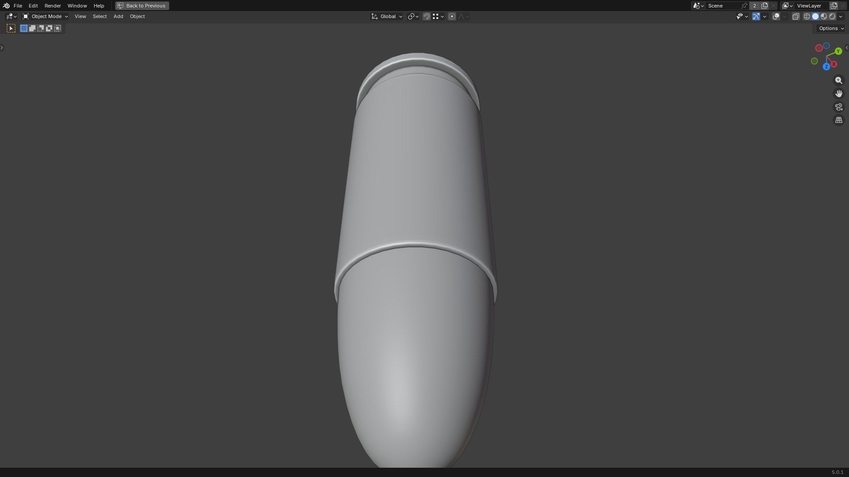The image size is (849, 477).
Task: Choose the Set new selection mode icon
Action: pos(24,28)
